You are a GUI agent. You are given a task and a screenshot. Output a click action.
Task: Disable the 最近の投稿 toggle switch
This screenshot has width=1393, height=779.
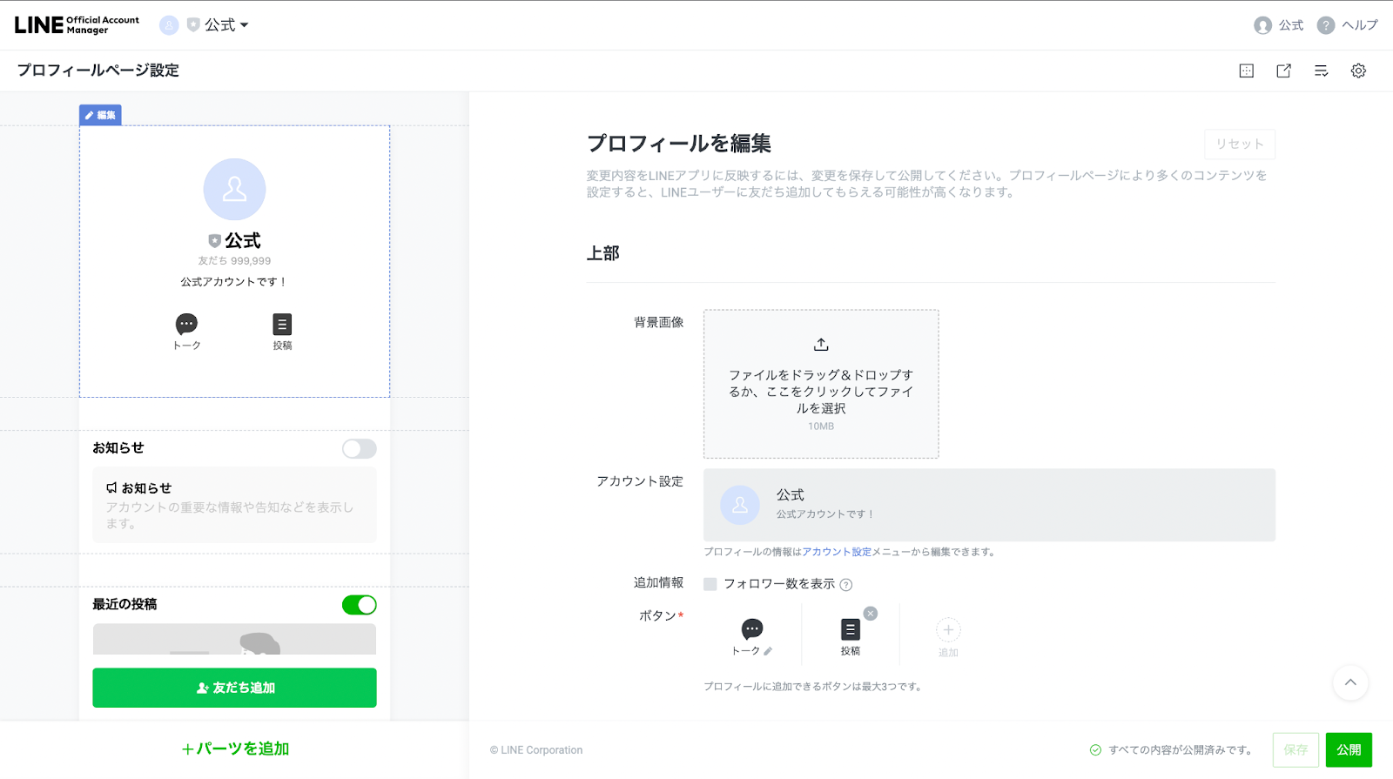tap(359, 605)
